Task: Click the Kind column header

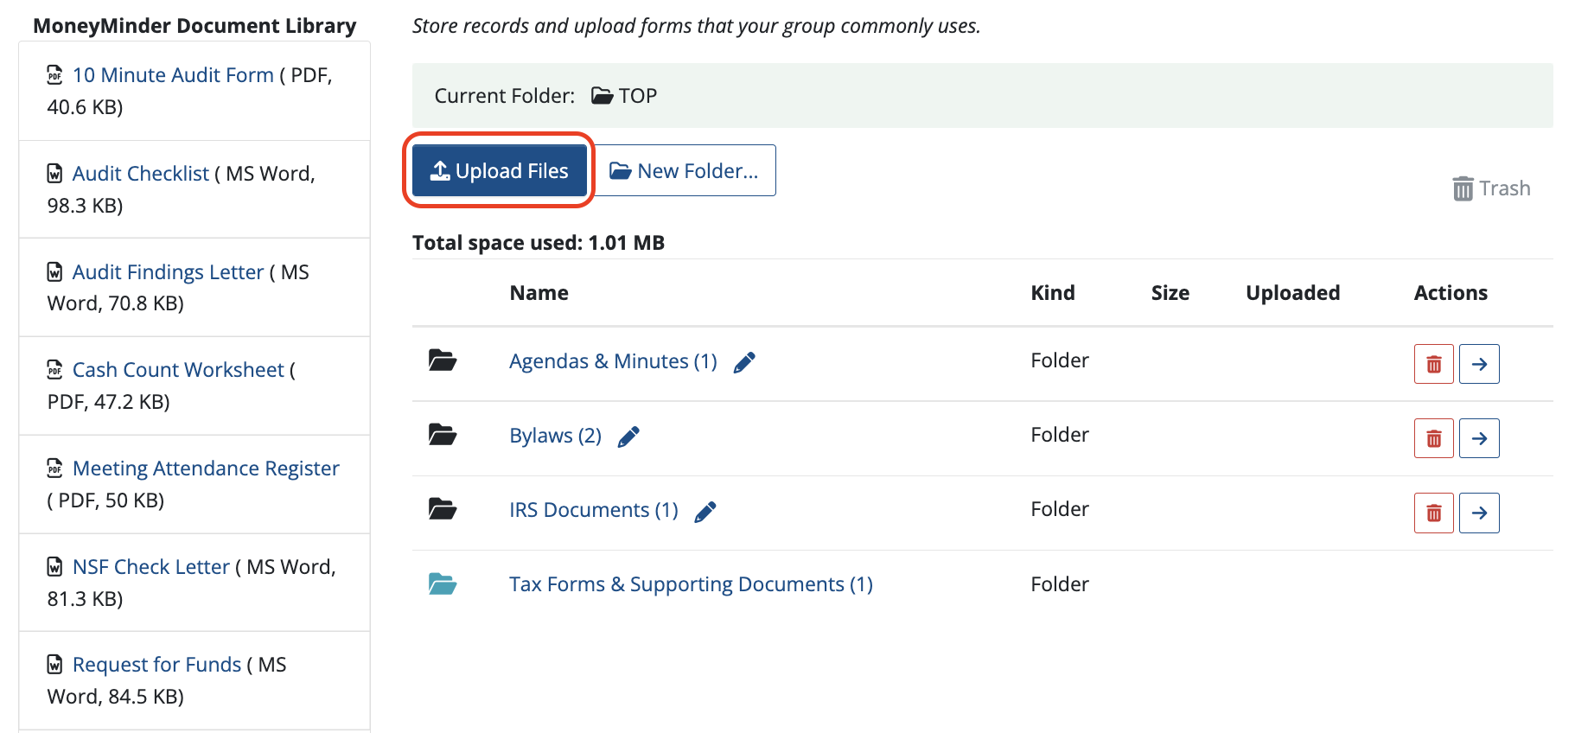Action: pyautogui.click(x=1053, y=293)
